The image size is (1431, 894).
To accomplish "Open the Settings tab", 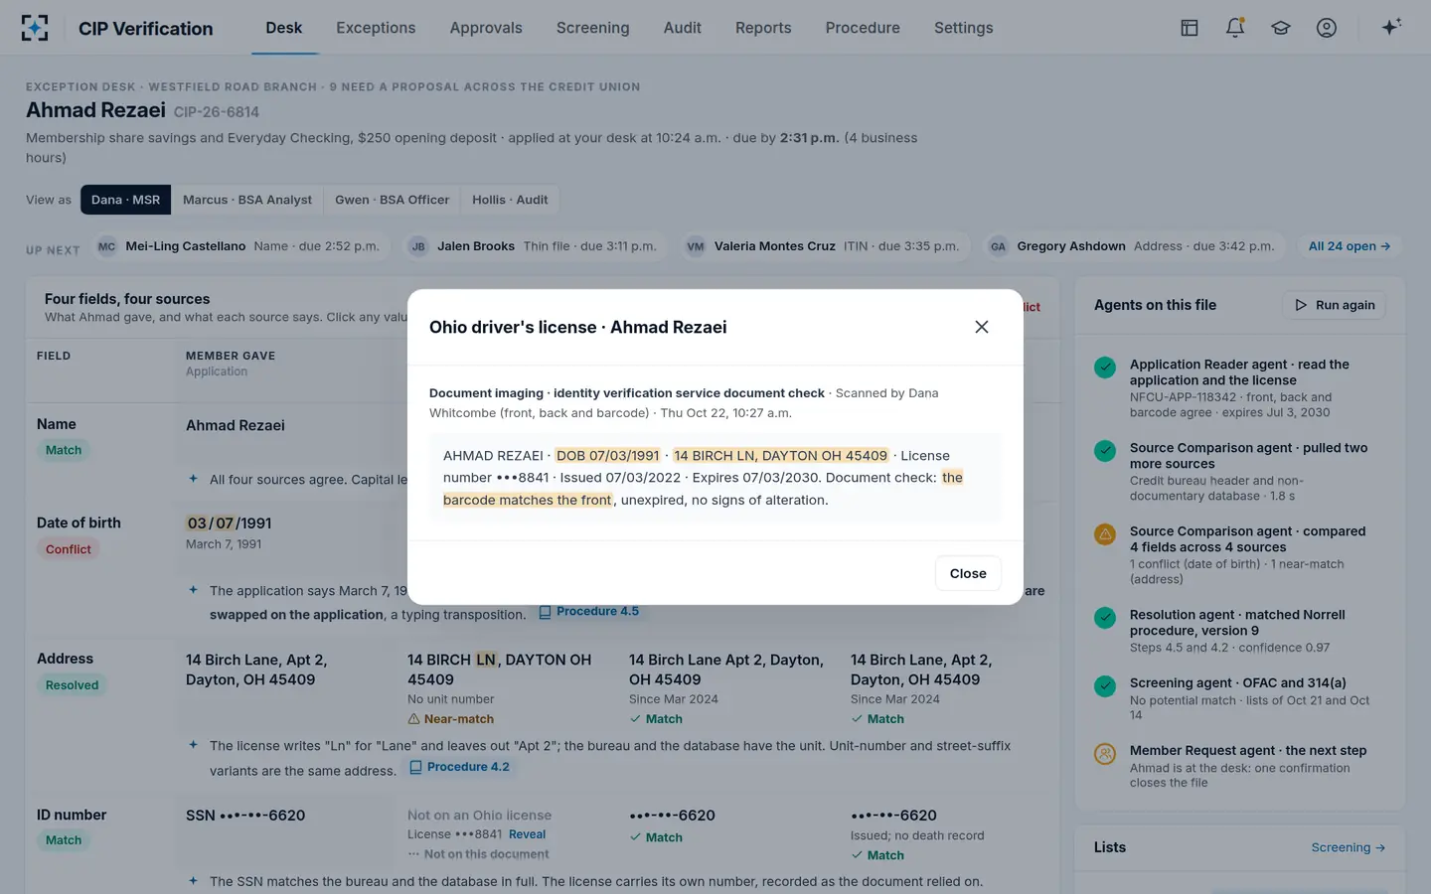I will point(963,28).
